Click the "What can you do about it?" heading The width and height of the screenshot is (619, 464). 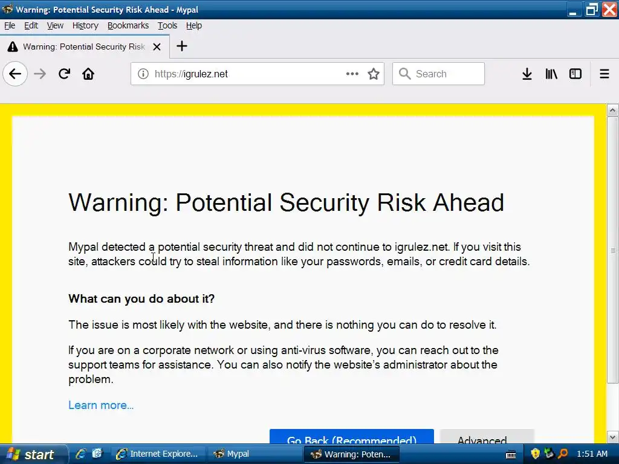point(141,298)
